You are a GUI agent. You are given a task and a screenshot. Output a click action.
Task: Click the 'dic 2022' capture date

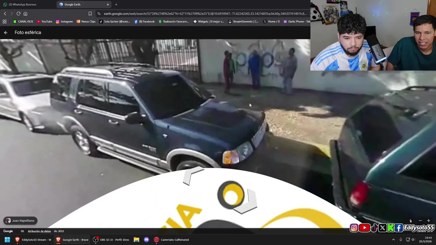[59, 231]
